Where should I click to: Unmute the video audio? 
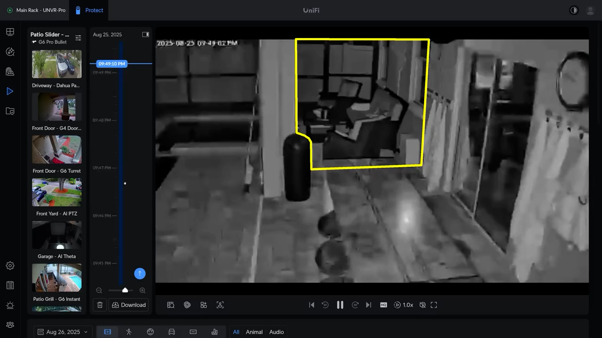pyautogui.click(x=422, y=305)
